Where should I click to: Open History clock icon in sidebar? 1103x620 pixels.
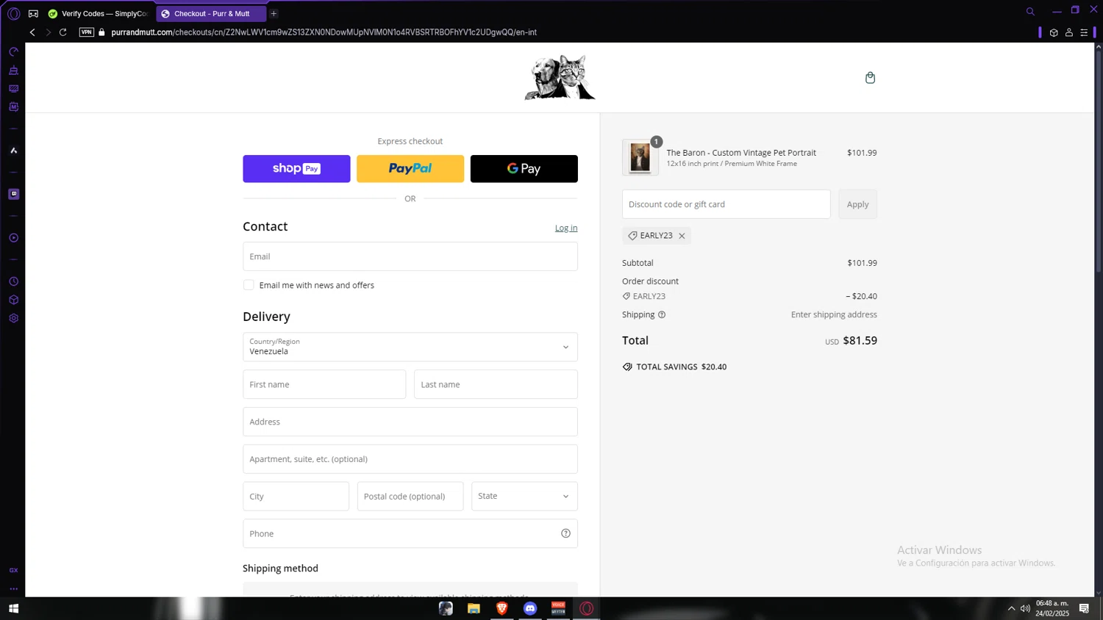13,281
